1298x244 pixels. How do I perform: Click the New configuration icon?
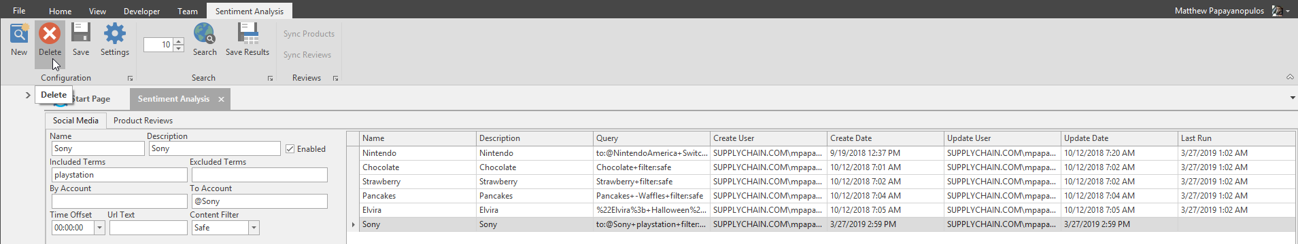[19, 33]
